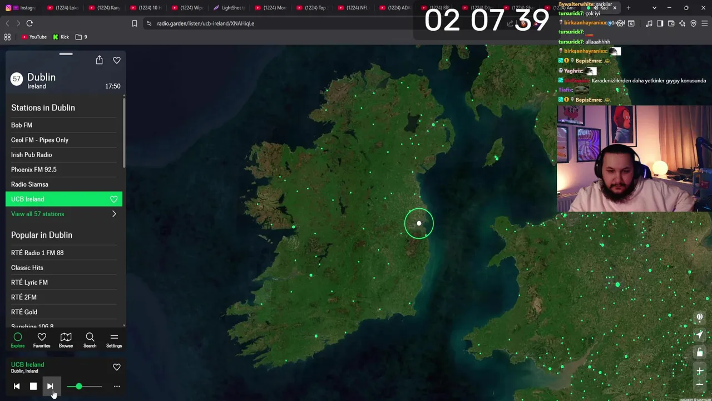
Task: Open the browser screenshot/search tool icon
Action: tap(631, 23)
